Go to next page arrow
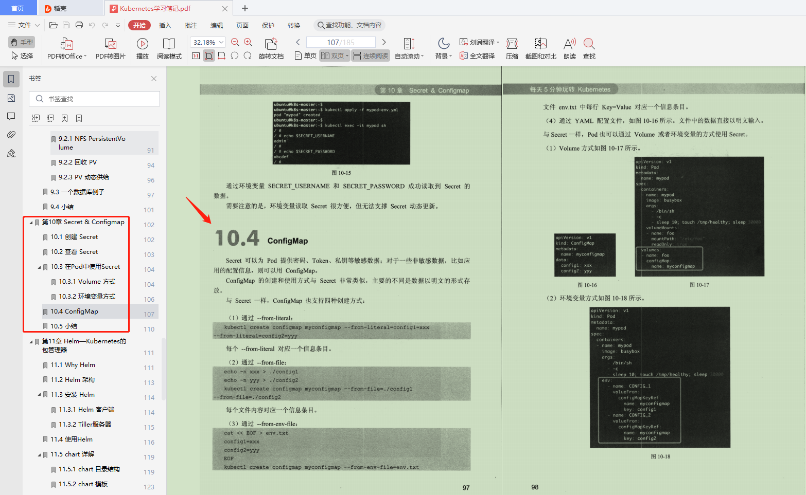 [384, 42]
